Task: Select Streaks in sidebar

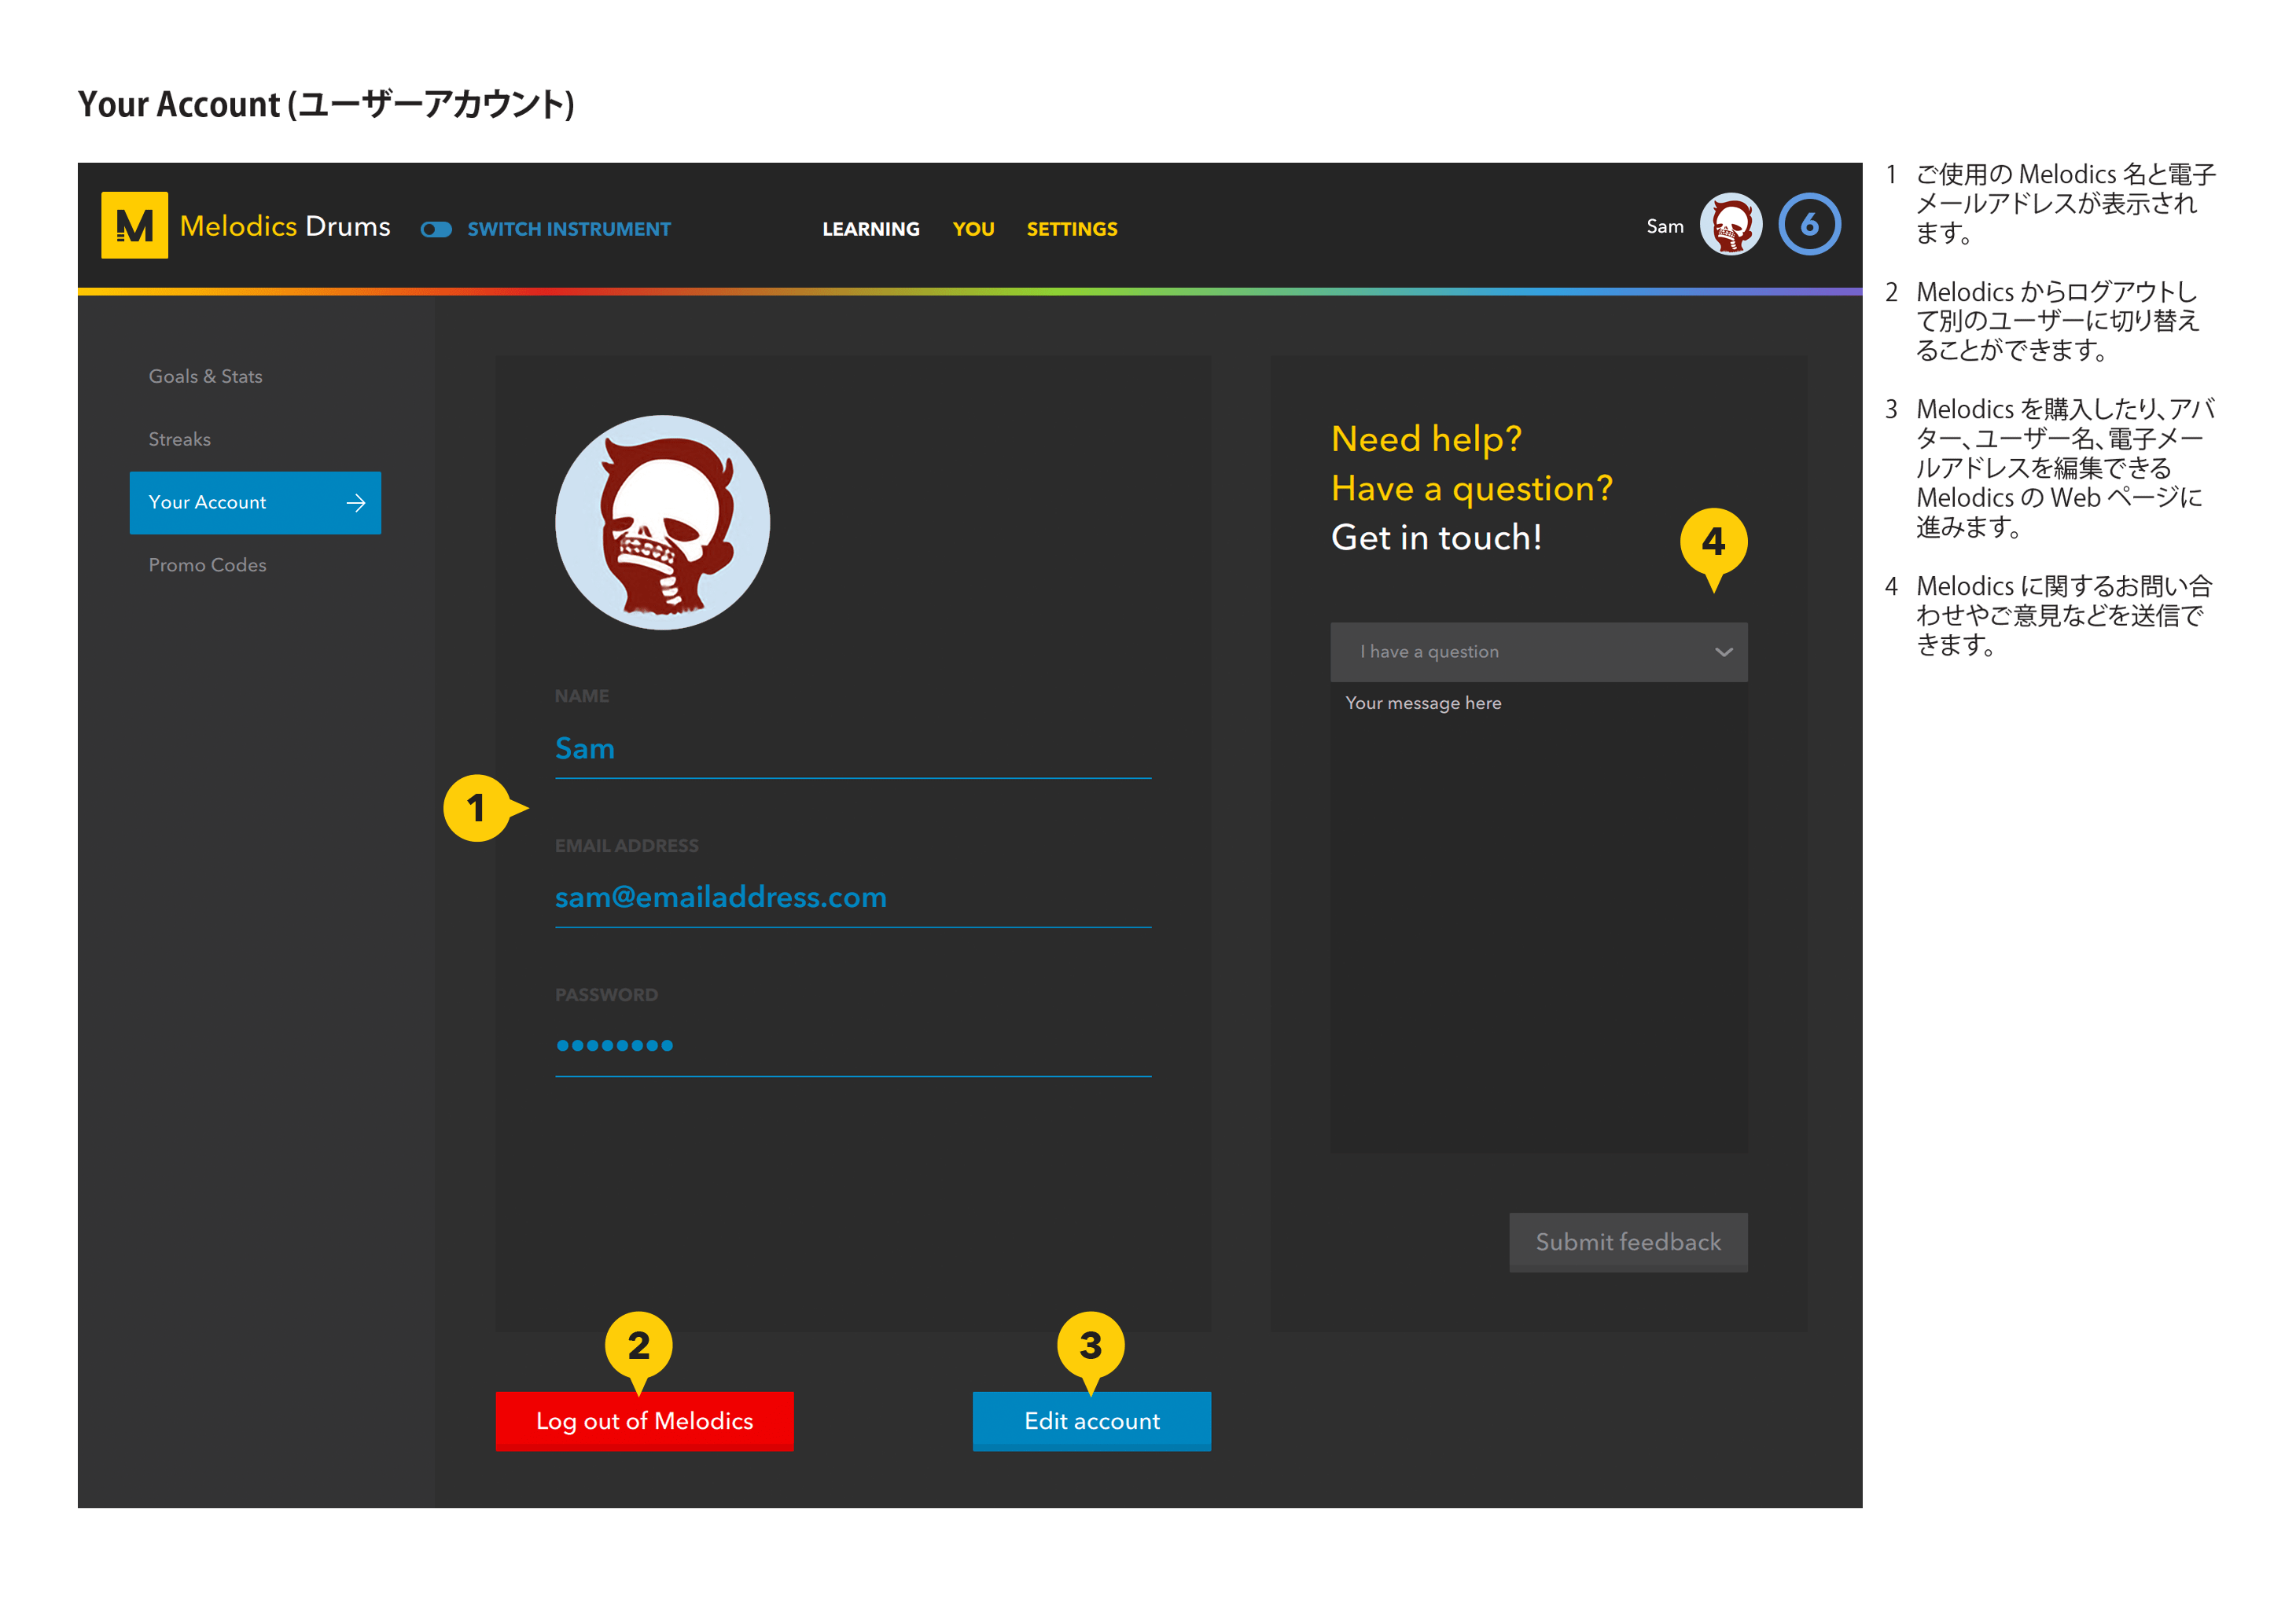Action: (x=179, y=439)
